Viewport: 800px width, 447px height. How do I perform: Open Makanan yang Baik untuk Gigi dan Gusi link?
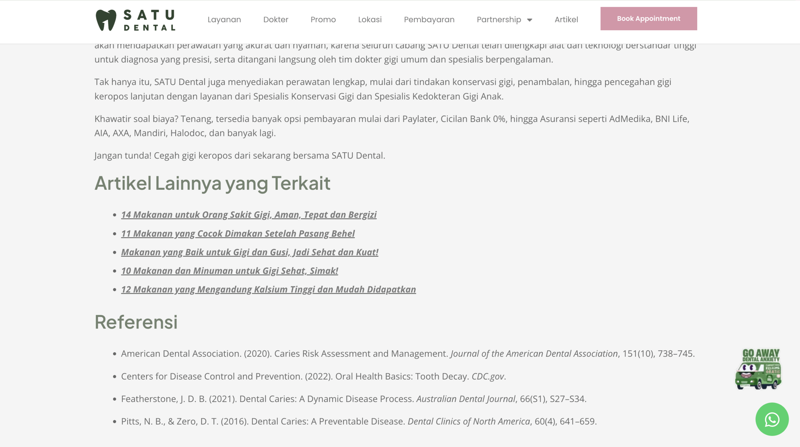(250, 252)
